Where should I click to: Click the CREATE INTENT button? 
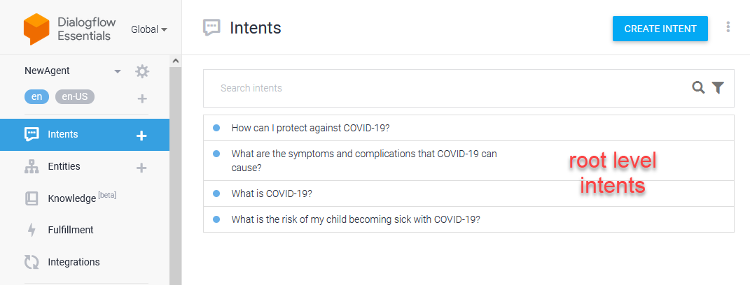(660, 29)
